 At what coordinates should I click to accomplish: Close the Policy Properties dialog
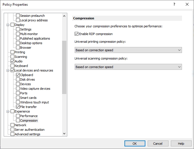click(x=187, y=5)
